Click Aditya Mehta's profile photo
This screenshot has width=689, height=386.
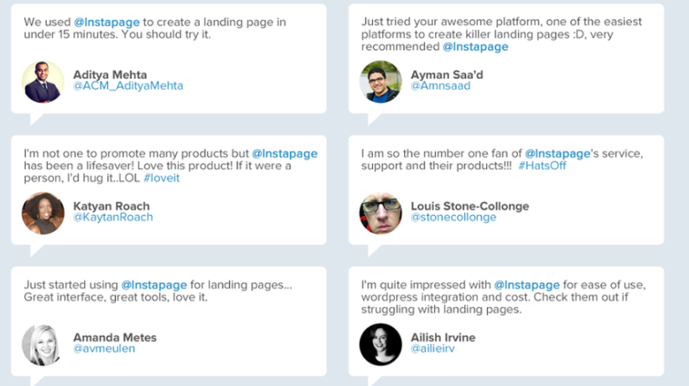[43, 82]
